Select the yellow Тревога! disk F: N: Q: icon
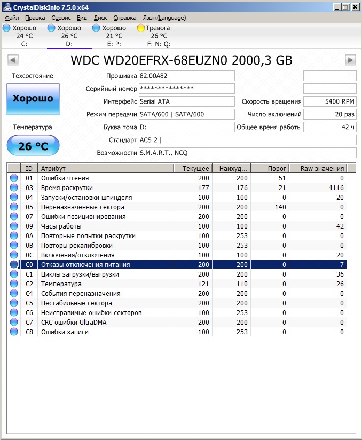Viewport: 362px width, 440px height. pos(140,28)
